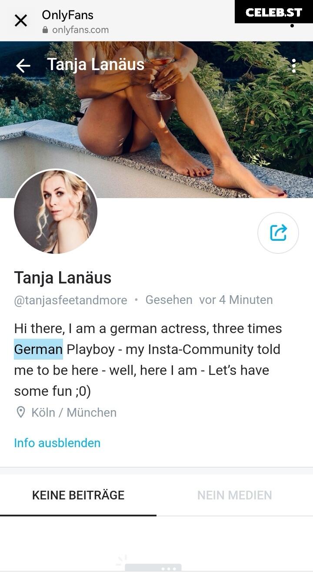Tap the lock icon beside onlyfans.com
313x573 pixels.
[45, 30]
